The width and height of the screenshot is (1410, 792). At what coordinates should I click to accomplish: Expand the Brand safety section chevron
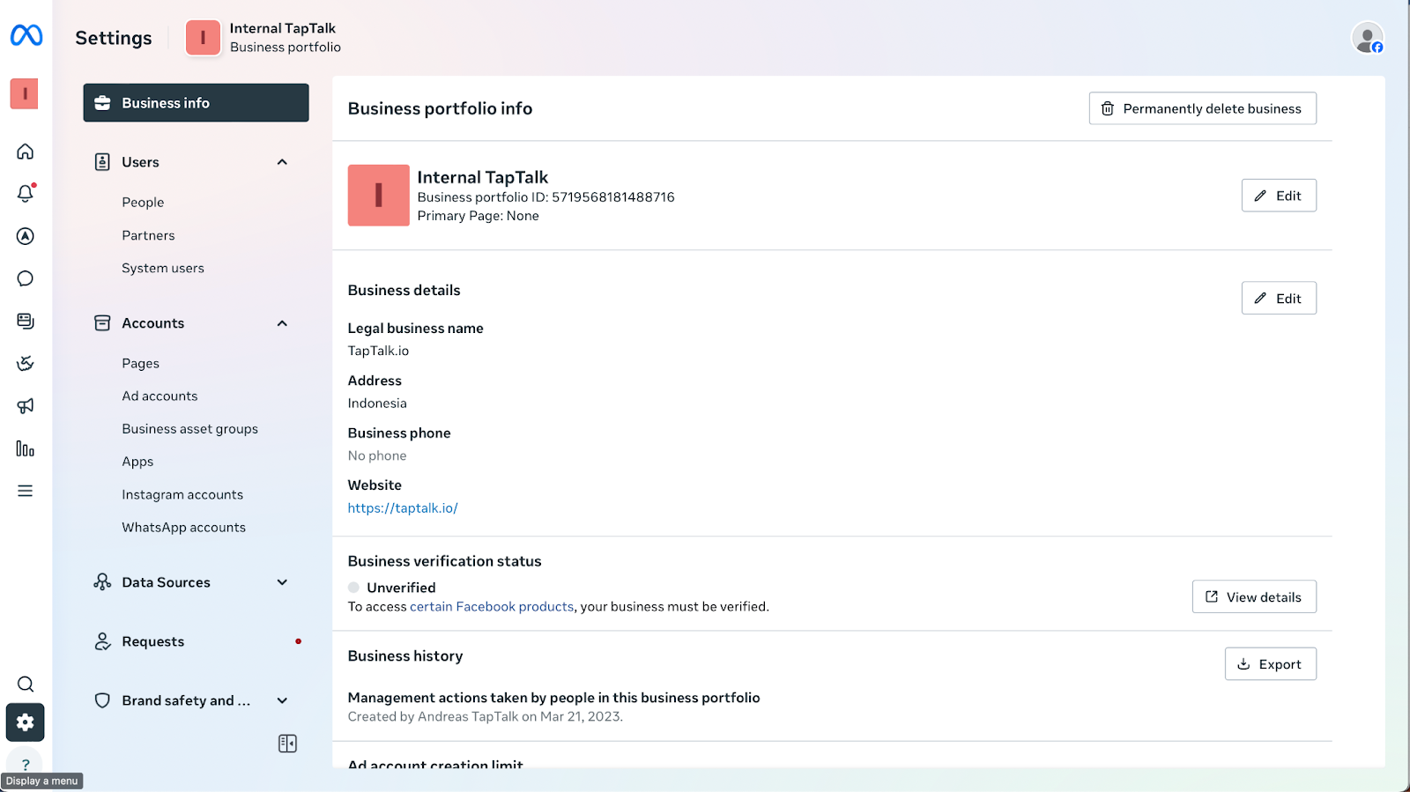(x=282, y=700)
